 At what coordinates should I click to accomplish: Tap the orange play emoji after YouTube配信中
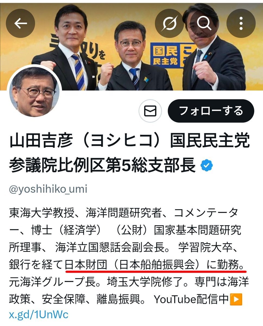236,300
